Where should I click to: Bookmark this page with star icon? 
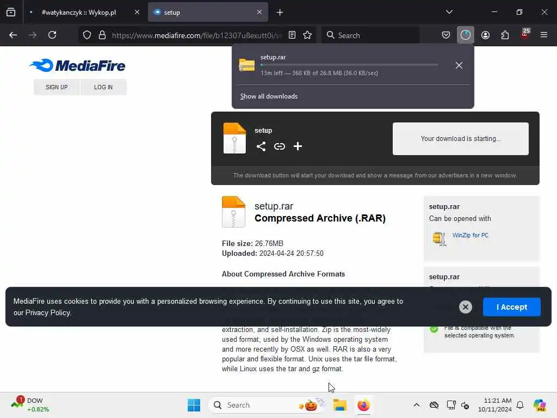(x=307, y=35)
